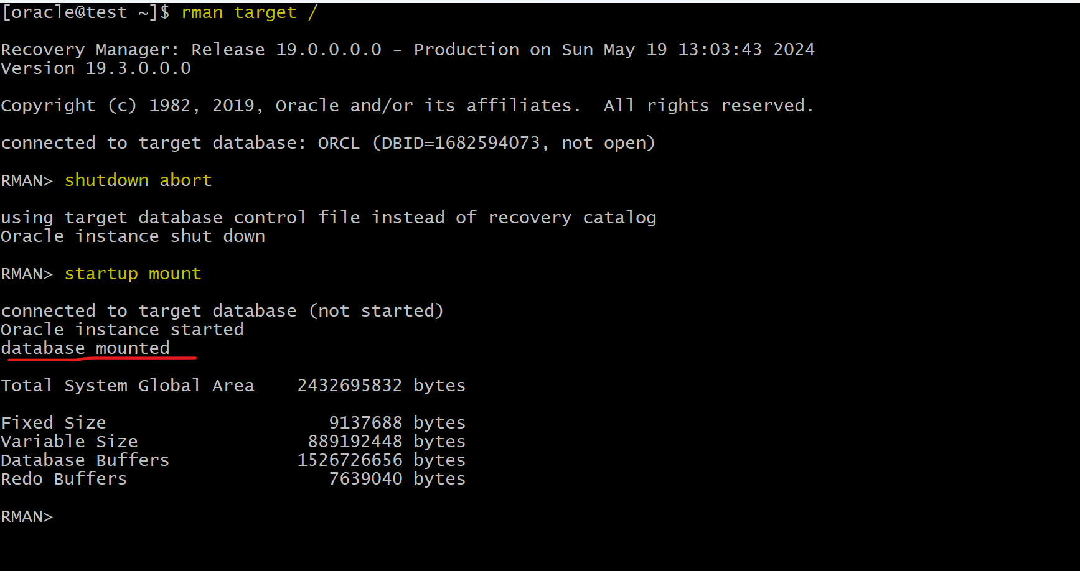Click 'connected to target database (not started)'
Viewport: 1080px width, 571px height.
(x=222, y=311)
